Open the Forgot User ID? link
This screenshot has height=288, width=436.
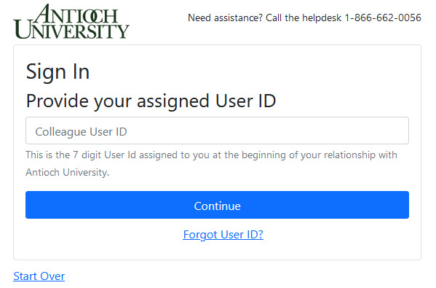click(x=223, y=235)
